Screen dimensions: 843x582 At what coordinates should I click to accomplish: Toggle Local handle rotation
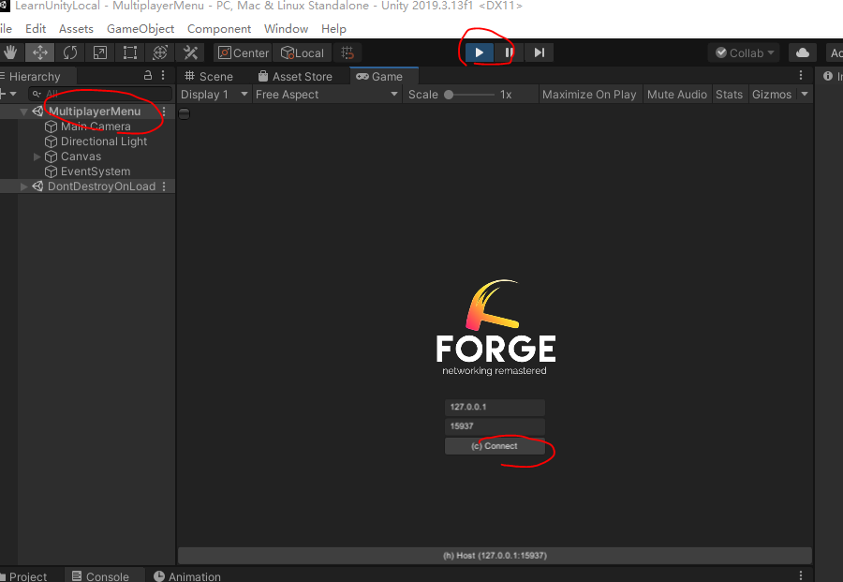pos(303,52)
